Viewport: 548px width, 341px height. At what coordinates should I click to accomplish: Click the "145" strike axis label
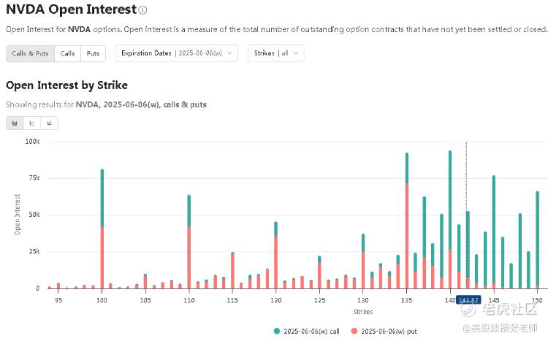[x=494, y=300]
